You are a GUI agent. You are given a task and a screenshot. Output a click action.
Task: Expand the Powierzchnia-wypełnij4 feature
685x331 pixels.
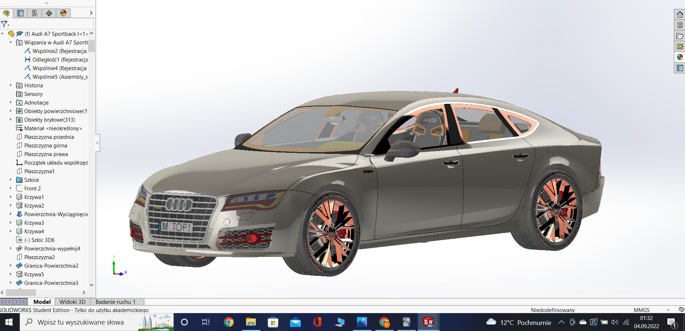pyautogui.click(x=10, y=248)
